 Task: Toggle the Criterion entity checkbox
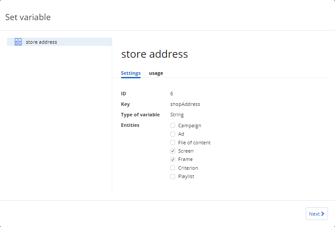173,168
